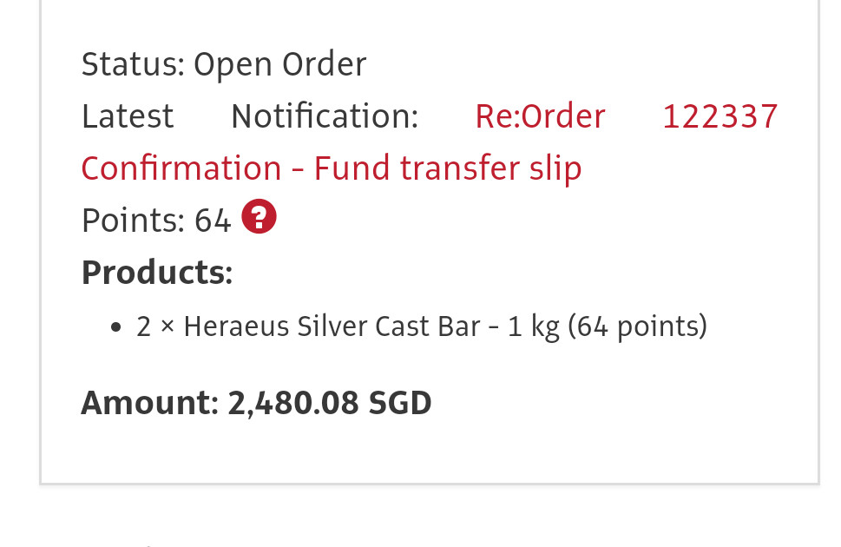Click the 2,480.08 amount value
Screen dimensions: 841x547
point(294,403)
